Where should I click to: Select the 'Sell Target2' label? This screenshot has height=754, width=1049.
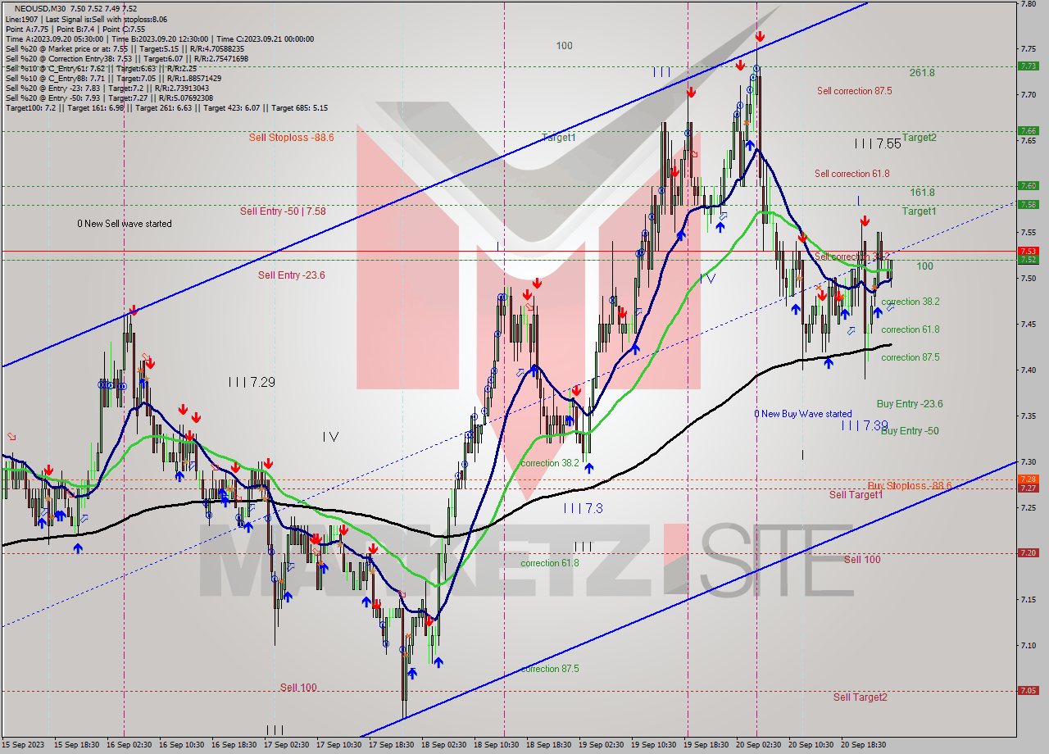(x=860, y=697)
